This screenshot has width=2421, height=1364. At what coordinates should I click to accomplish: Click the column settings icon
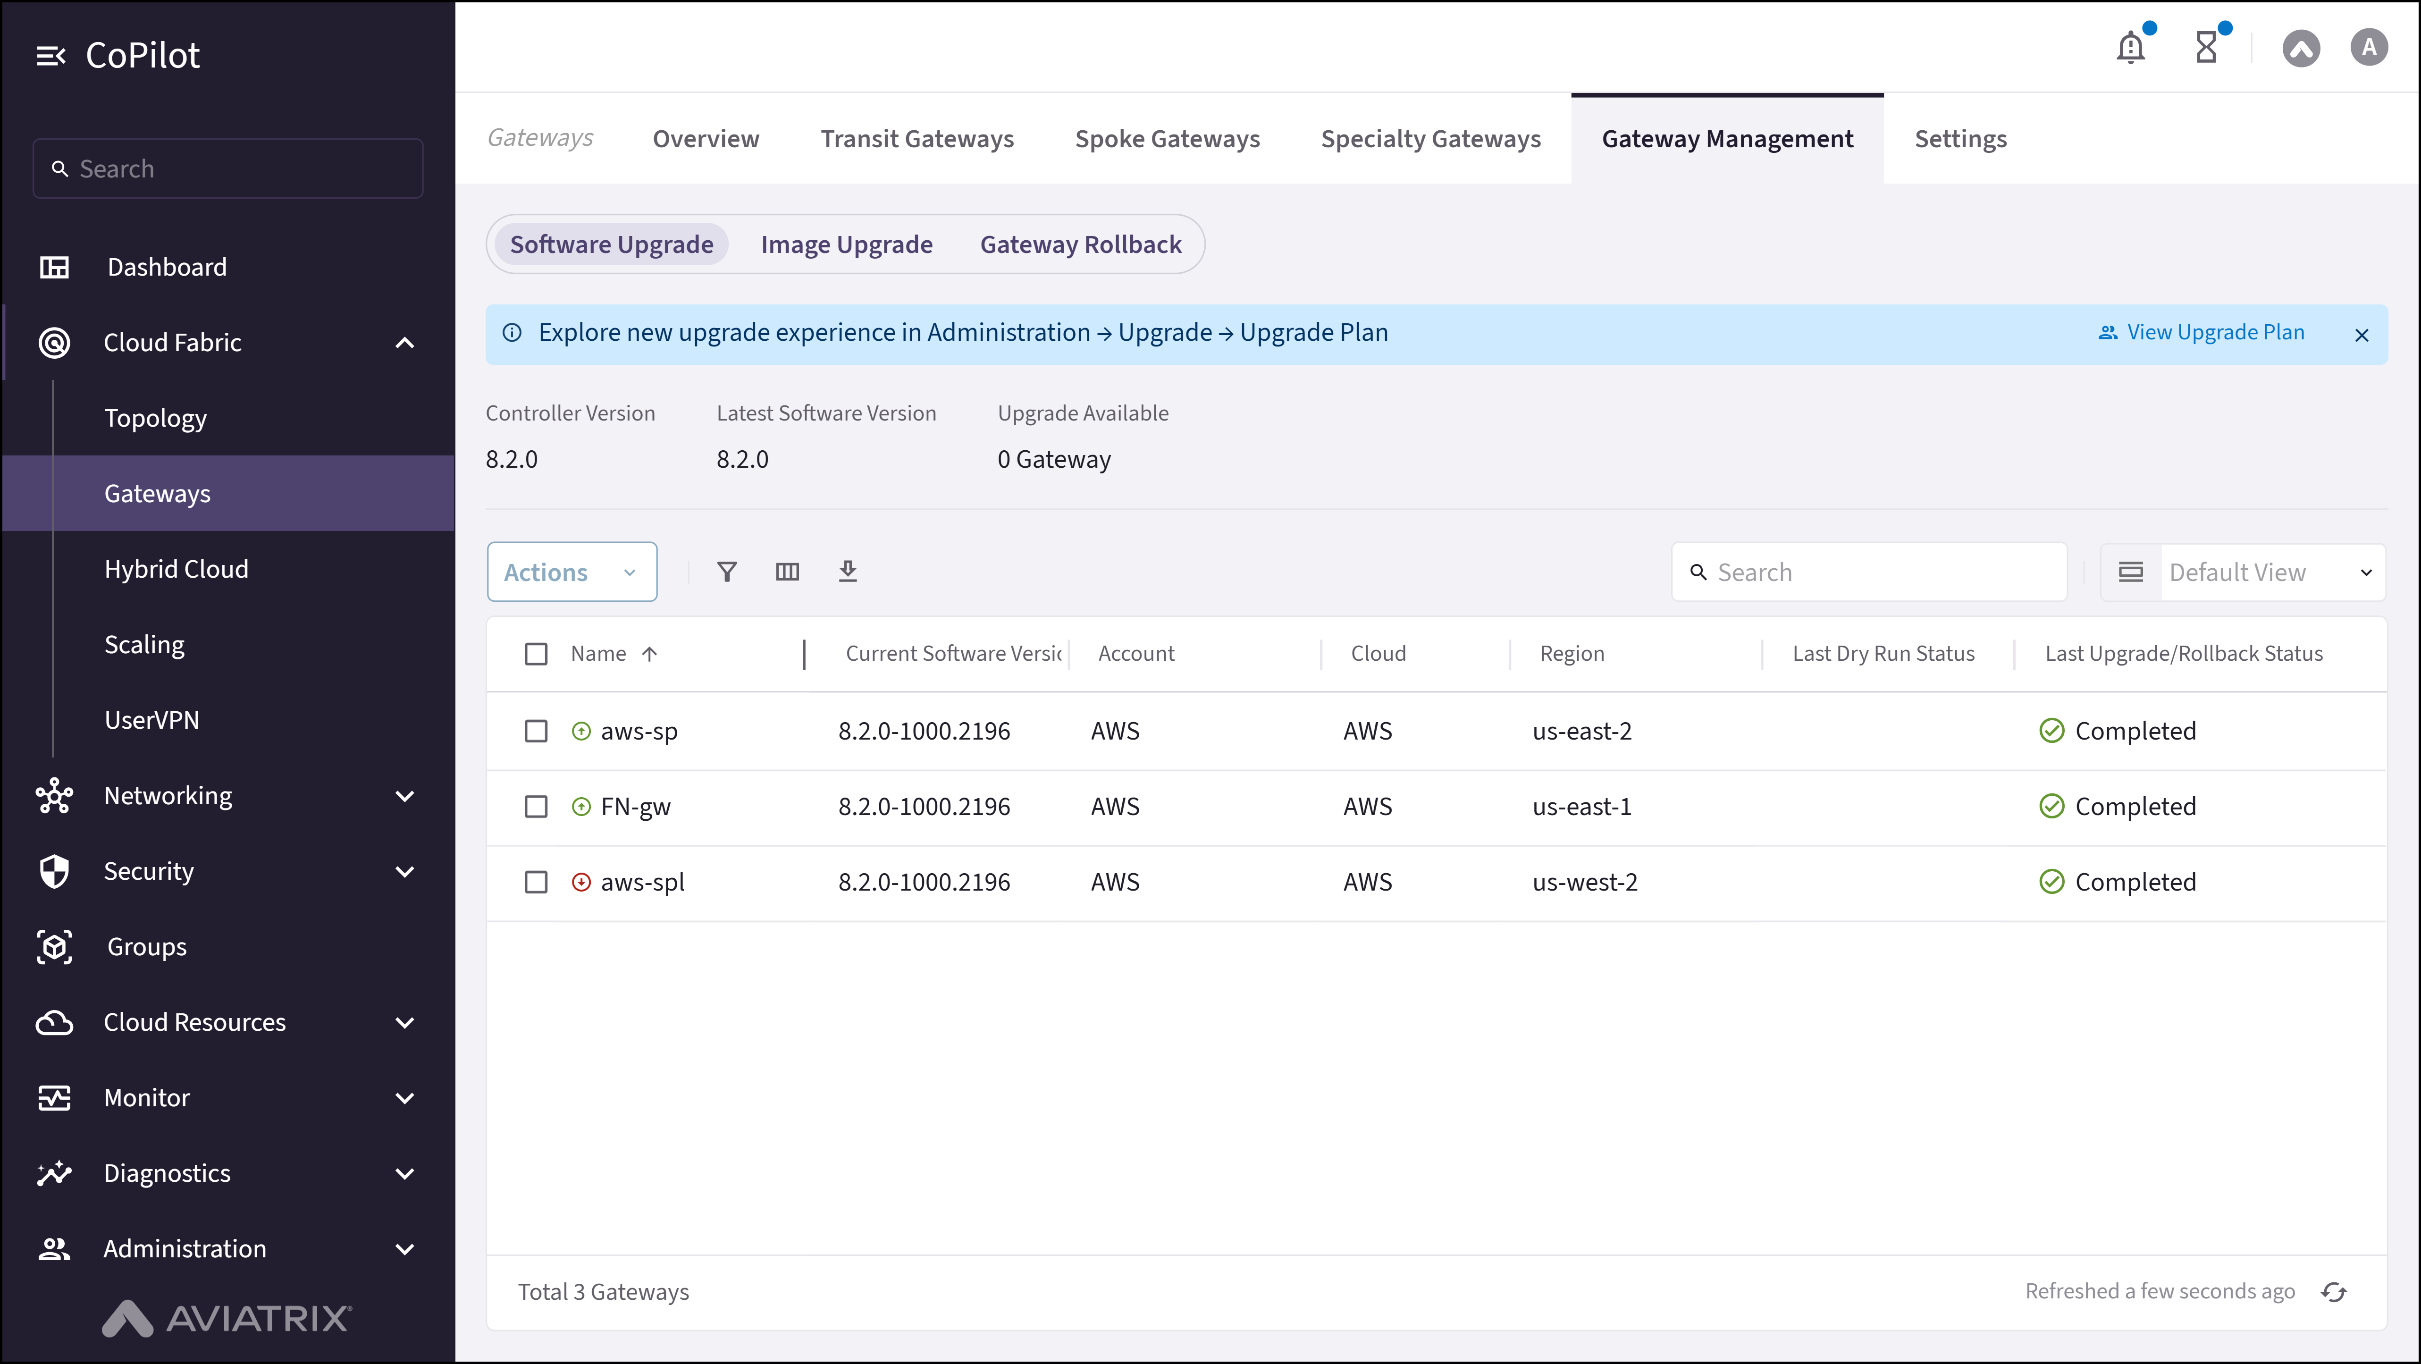click(788, 572)
